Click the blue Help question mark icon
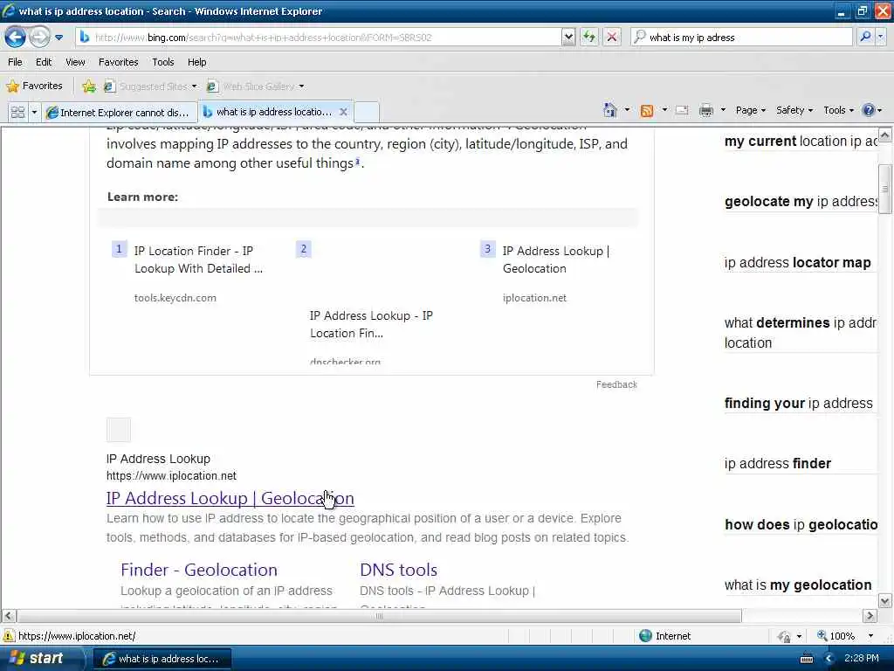The image size is (894, 671). (869, 110)
